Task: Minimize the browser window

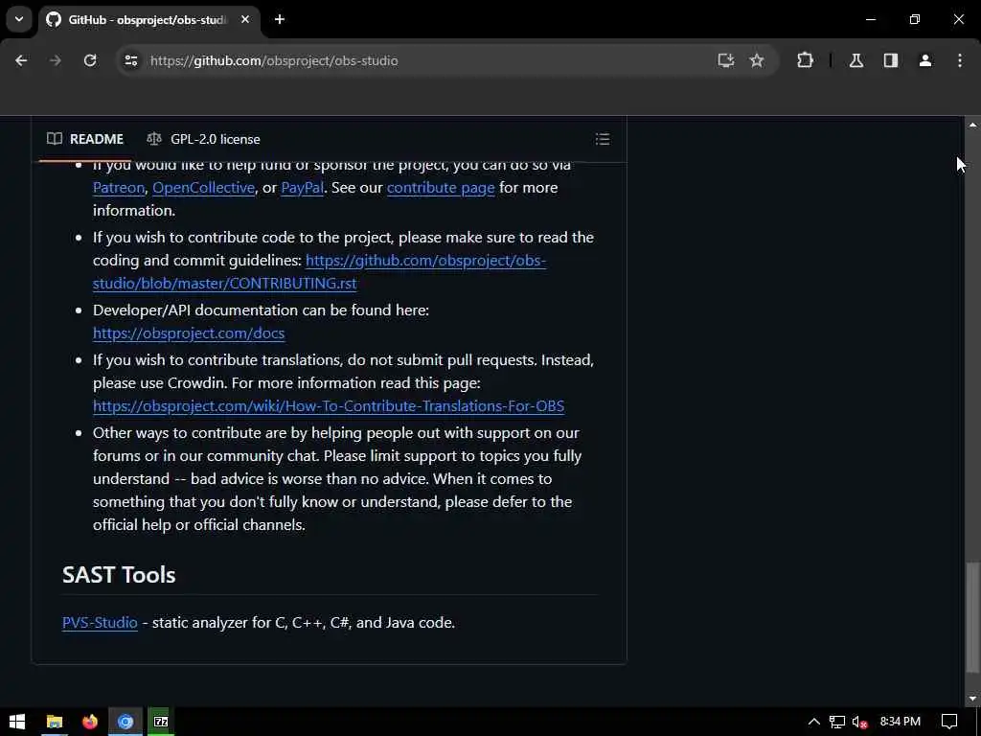Action: [870, 19]
